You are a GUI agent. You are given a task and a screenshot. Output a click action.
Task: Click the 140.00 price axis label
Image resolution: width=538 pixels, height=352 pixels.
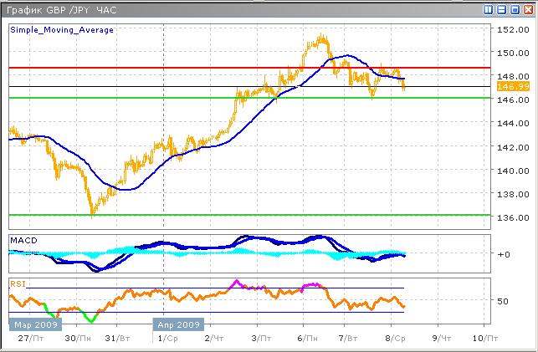pyautogui.click(x=513, y=171)
